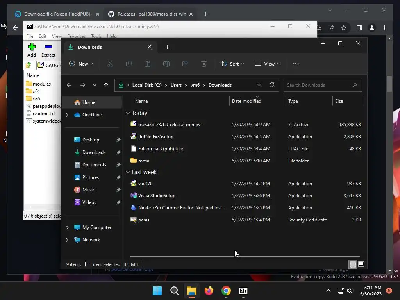This screenshot has height=300, width=400.
Task: Collapse the Last week group
Action: tap(128, 172)
